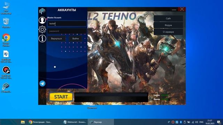Screen dimensions: 223x125
Task: Open the taskbar clock and date
Action: tap(210, 122)
